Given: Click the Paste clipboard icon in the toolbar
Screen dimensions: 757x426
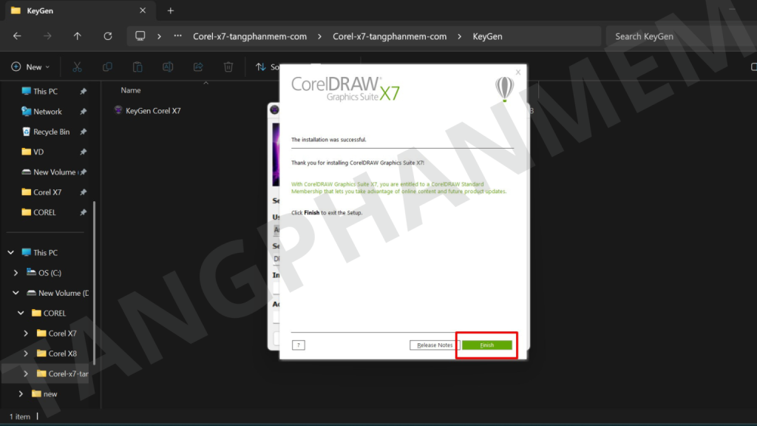Looking at the screenshot, I should [138, 67].
